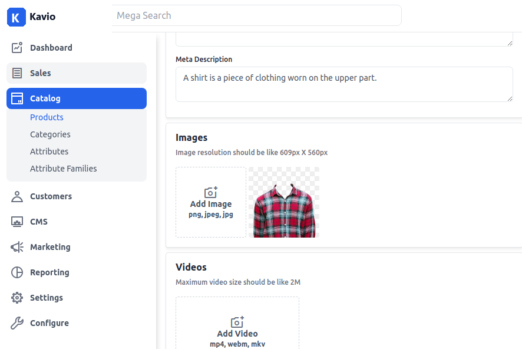522x349 pixels.
Task: Go to the Customers section
Action: [x=77, y=196]
